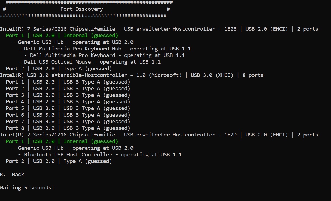Click the "Waiting 5 seconds:" prompt line
Viewport: 331px width, 201px height.
pos(27,188)
